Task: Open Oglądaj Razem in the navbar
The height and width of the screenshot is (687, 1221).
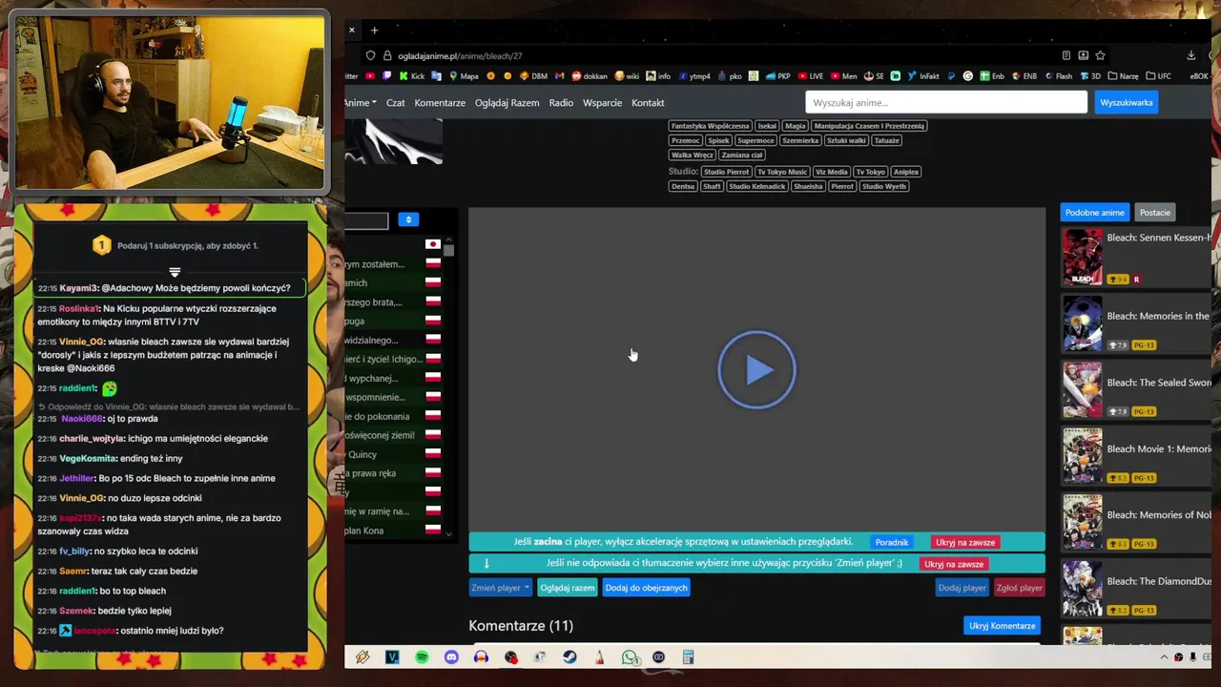Action: point(507,102)
